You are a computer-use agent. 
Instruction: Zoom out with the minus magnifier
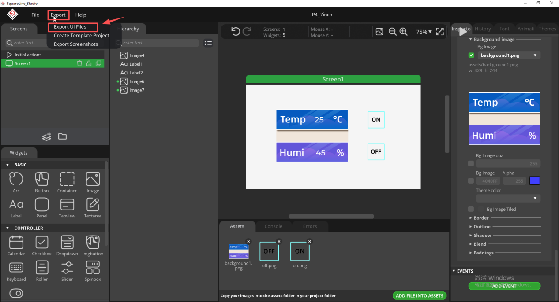pyautogui.click(x=392, y=32)
